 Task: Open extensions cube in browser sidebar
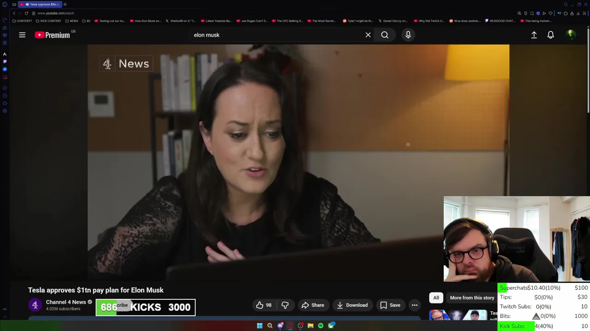point(5,103)
